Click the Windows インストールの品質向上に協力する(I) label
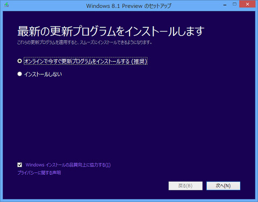 pyautogui.click(x=68, y=164)
